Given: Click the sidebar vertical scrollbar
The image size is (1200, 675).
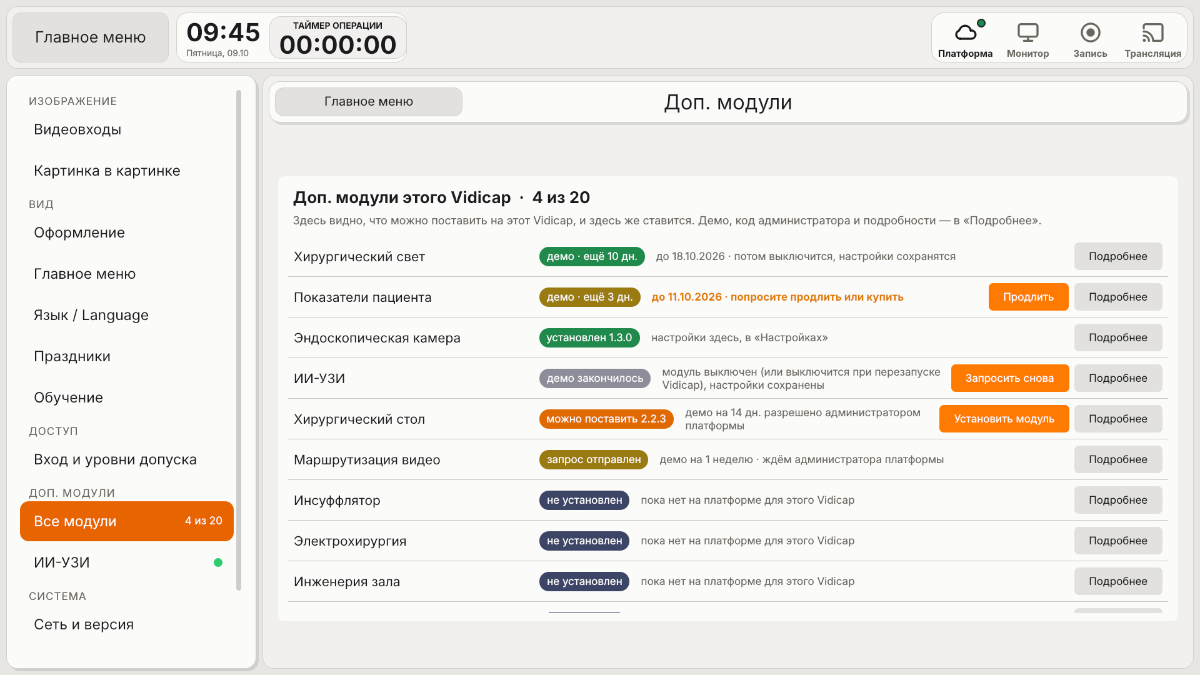Looking at the screenshot, I should coord(239,341).
